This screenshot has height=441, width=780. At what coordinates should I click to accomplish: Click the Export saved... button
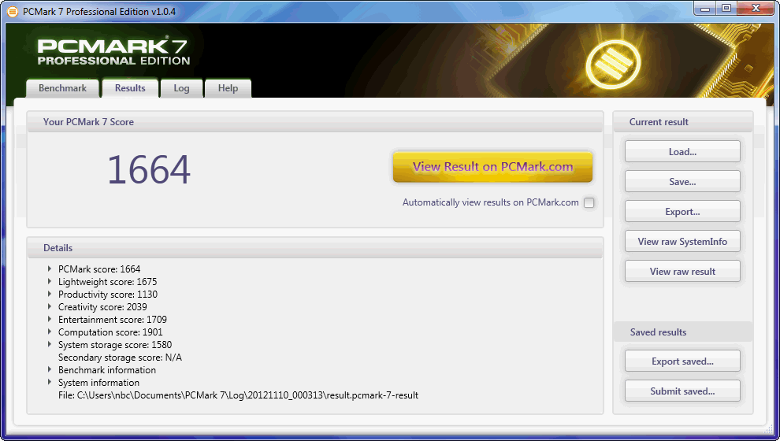click(x=682, y=361)
